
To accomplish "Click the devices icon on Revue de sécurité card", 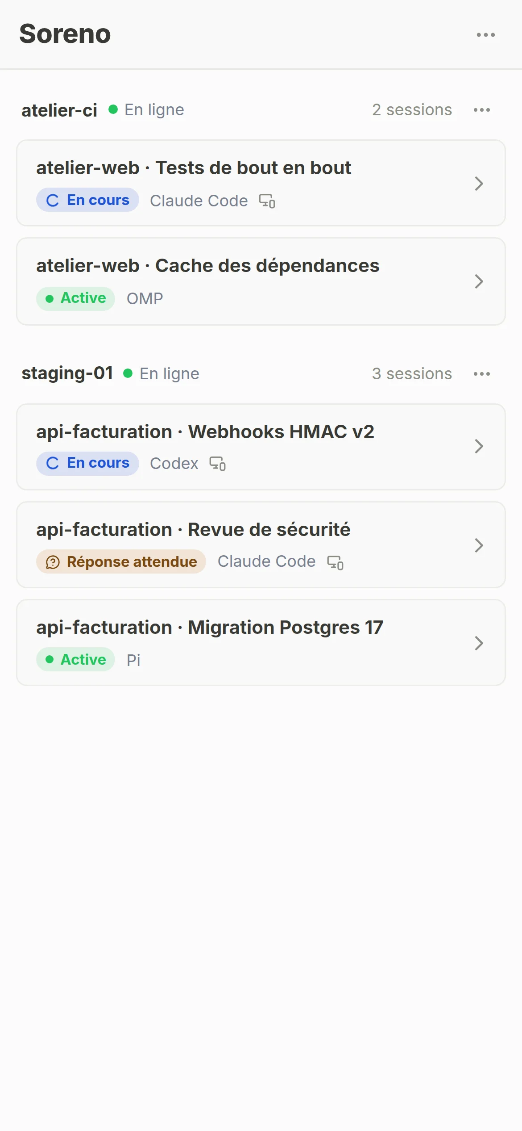I will 335,562.
